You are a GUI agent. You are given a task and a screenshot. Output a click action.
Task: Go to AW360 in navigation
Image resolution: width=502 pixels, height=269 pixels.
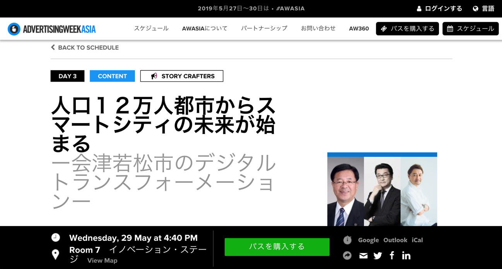pyautogui.click(x=359, y=29)
